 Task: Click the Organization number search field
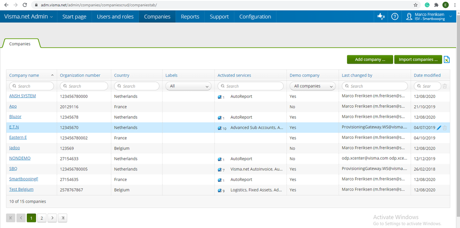coord(84,86)
